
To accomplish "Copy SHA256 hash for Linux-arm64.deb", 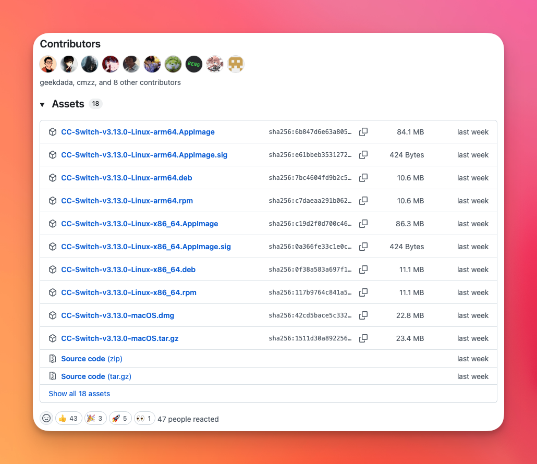I will point(363,178).
